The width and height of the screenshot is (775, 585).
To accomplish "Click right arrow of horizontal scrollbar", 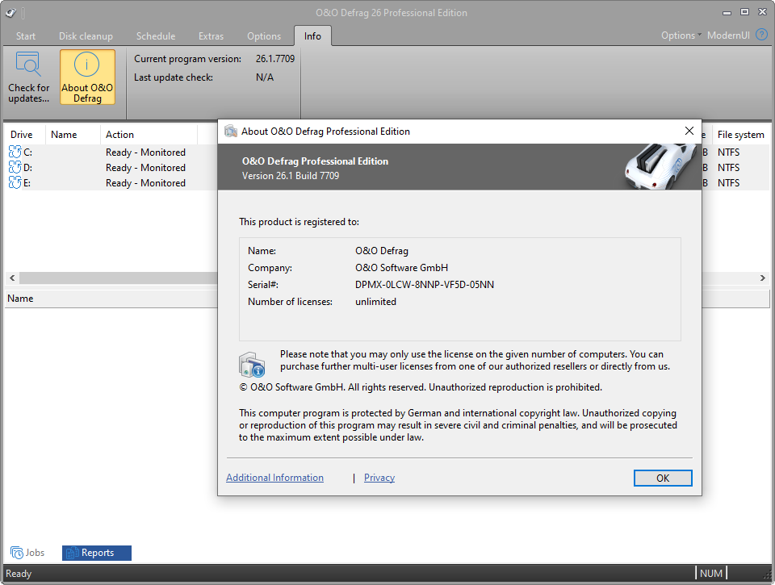I will pyautogui.click(x=762, y=278).
